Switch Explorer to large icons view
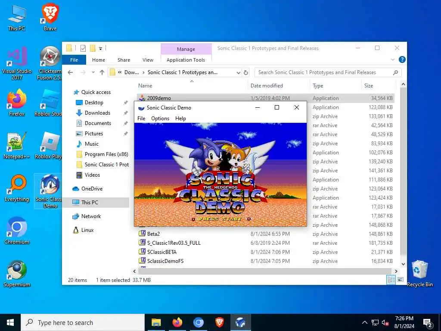The width and height of the screenshot is (441, 331). click(401, 280)
